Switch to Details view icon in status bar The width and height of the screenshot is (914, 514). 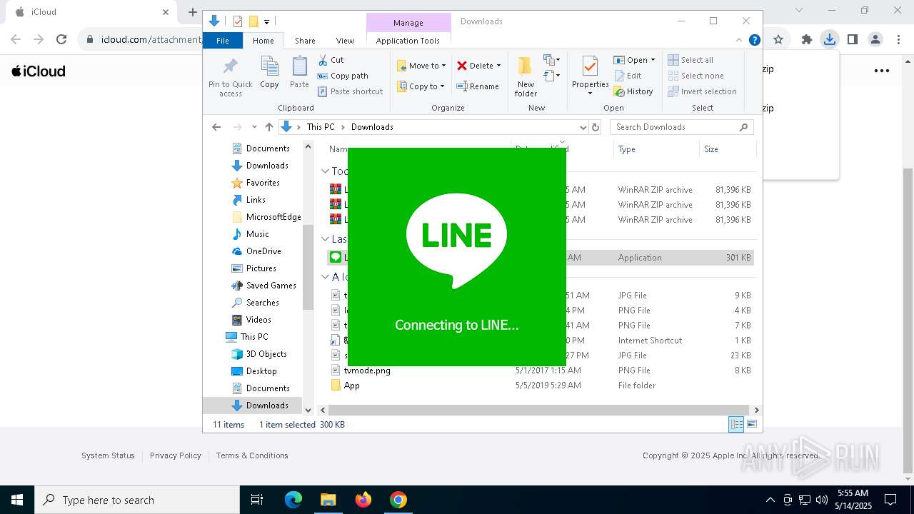click(736, 424)
